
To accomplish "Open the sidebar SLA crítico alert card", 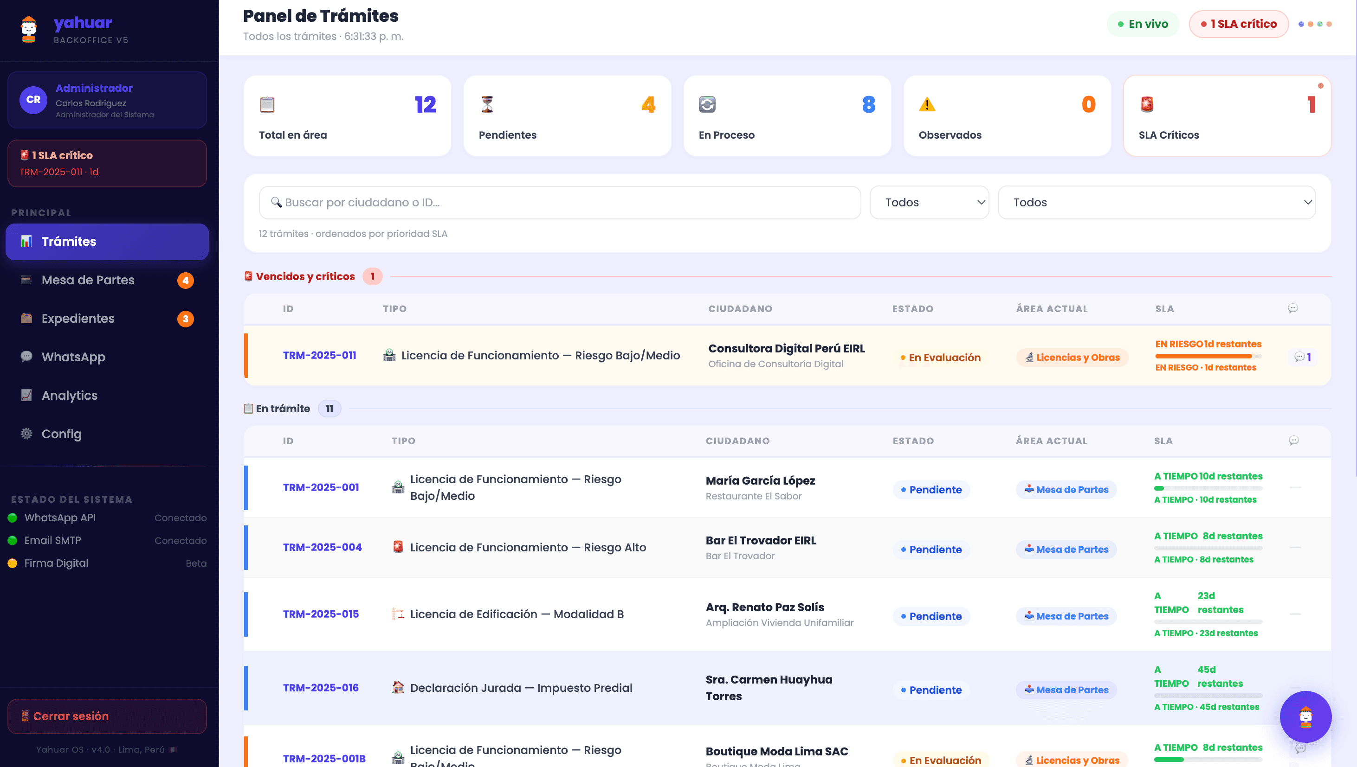I will [x=107, y=163].
